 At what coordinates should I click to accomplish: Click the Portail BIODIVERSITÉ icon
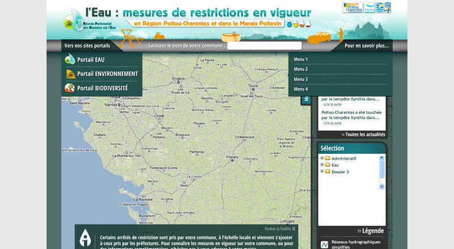point(70,88)
